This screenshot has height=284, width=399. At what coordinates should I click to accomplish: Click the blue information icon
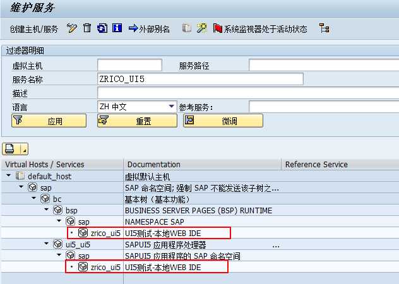pos(117,28)
